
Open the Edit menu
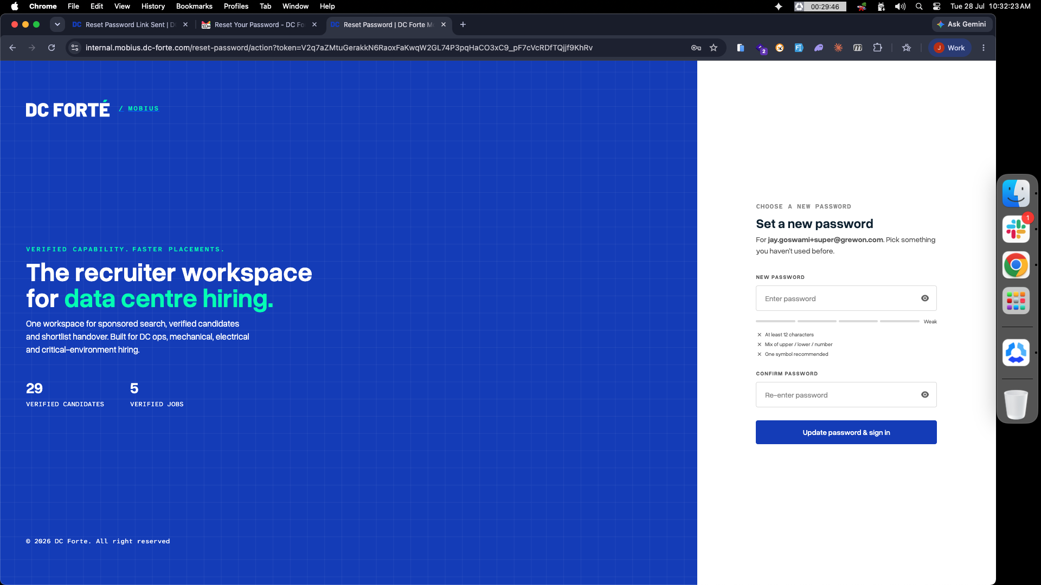coord(97,6)
